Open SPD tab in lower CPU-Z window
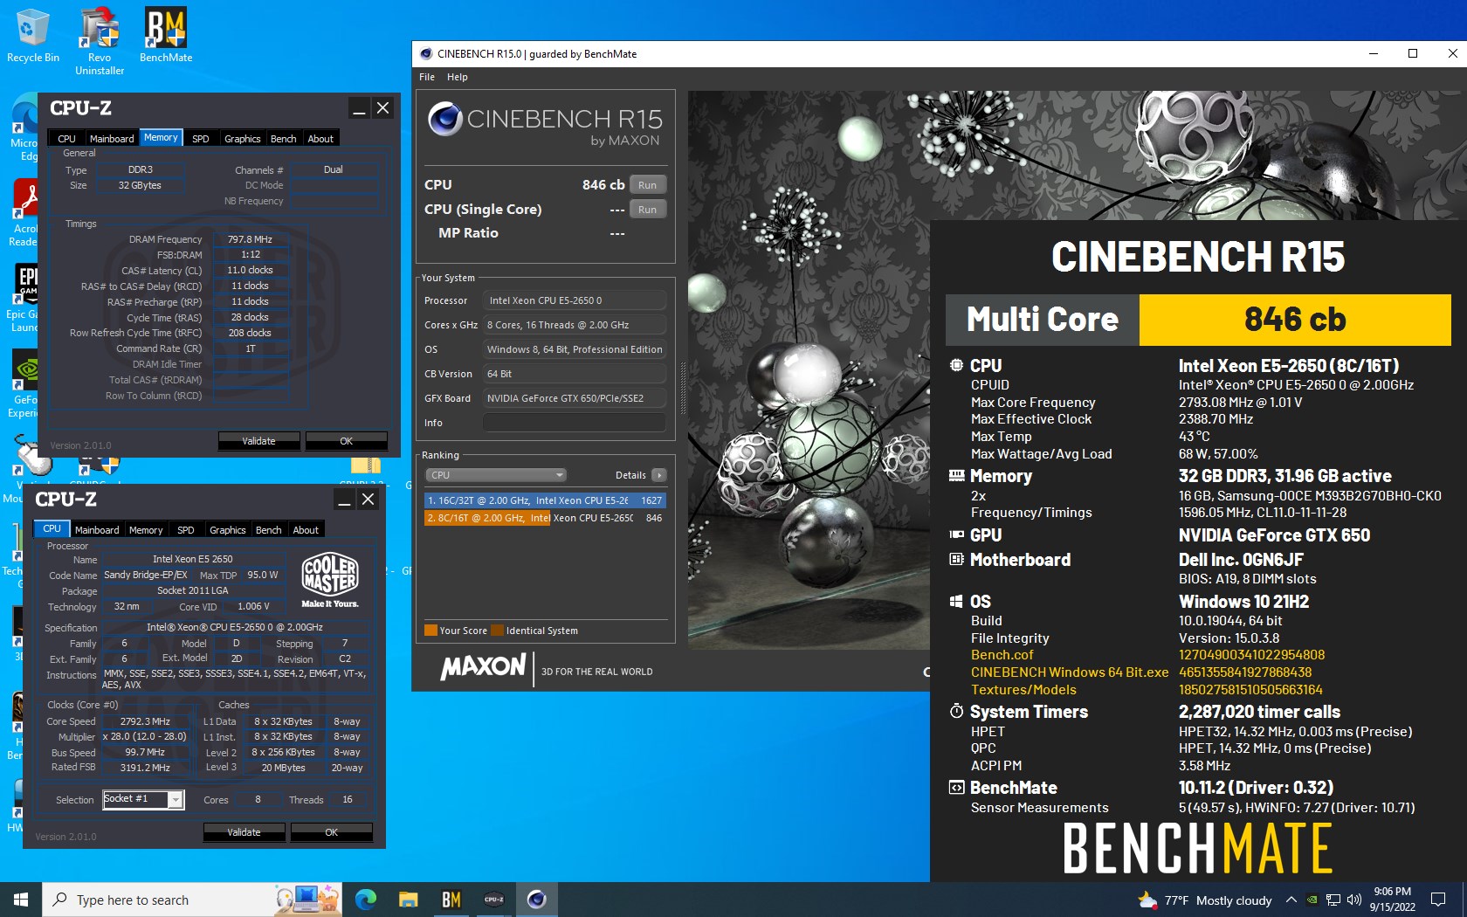The width and height of the screenshot is (1467, 917). (x=186, y=530)
